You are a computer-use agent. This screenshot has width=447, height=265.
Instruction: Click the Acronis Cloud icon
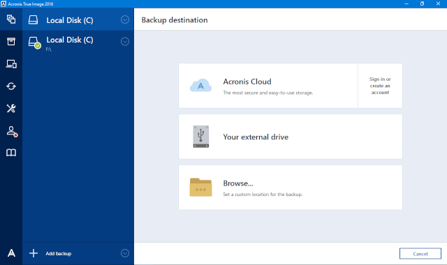click(x=200, y=85)
